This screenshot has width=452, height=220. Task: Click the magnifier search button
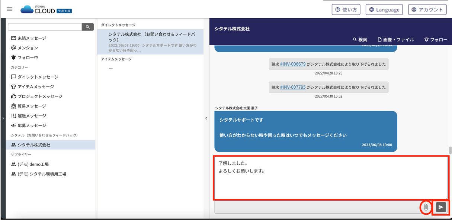pos(88,27)
